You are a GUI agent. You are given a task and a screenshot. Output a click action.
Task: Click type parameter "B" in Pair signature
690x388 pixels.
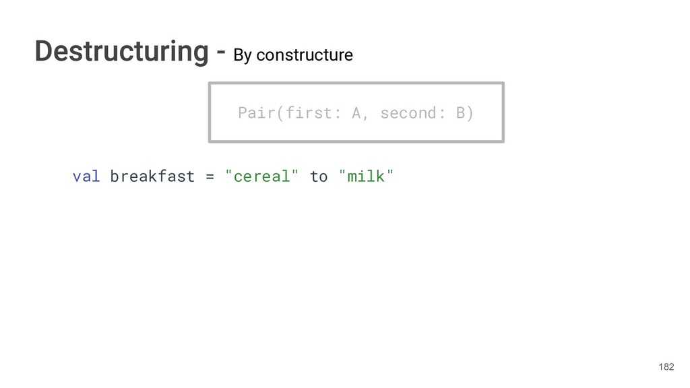[x=461, y=112]
